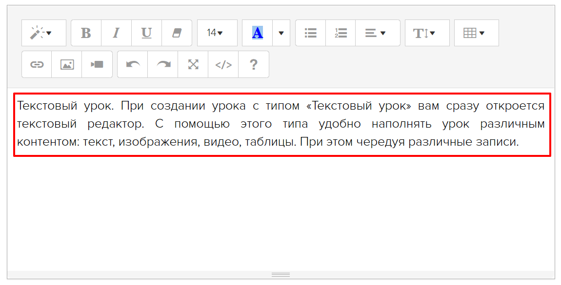Insert an unordered bullet list
Image resolution: width=561 pixels, height=285 pixels.
(x=310, y=33)
